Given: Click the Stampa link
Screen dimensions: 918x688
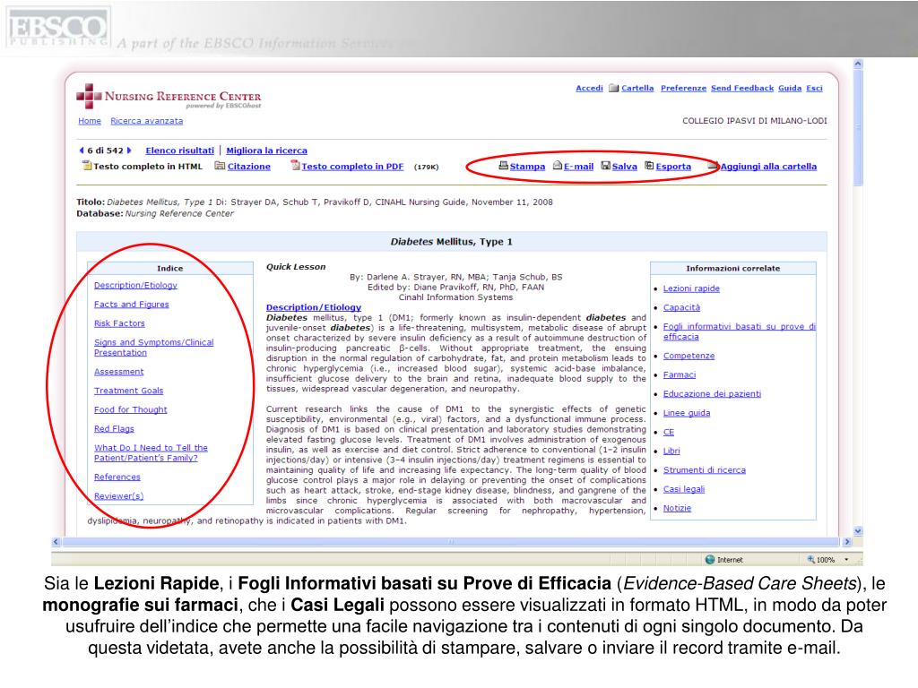Looking at the screenshot, I should click(527, 166).
